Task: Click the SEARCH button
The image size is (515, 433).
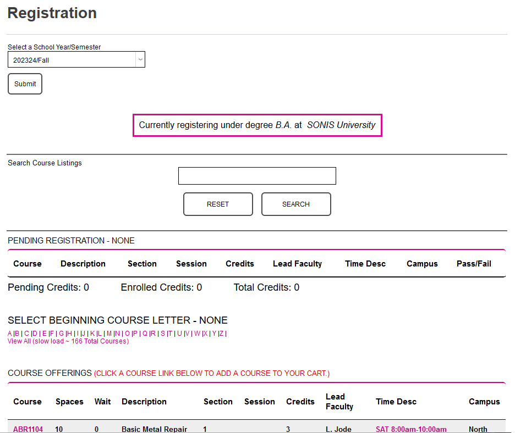Action: tap(296, 204)
